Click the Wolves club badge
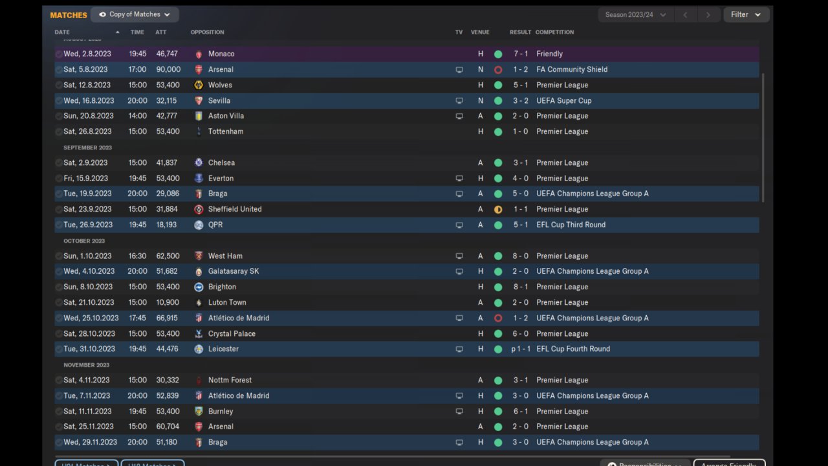 (199, 85)
